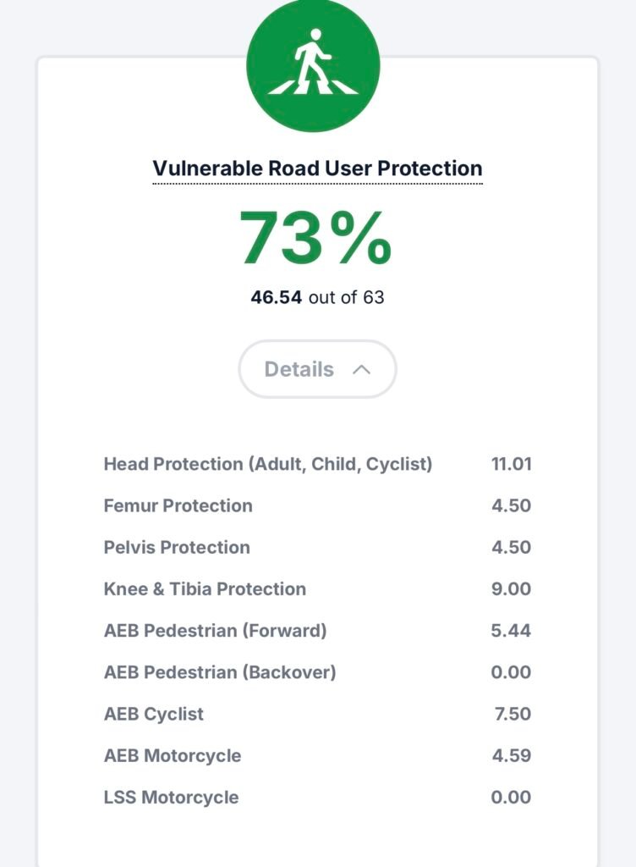Image resolution: width=636 pixels, height=867 pixels.
Task: Open the Vulnerable Road User Protection heading link
Action: [x=317, y=168]
